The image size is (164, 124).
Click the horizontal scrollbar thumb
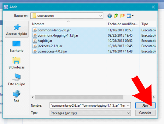(x=79, y=97)
